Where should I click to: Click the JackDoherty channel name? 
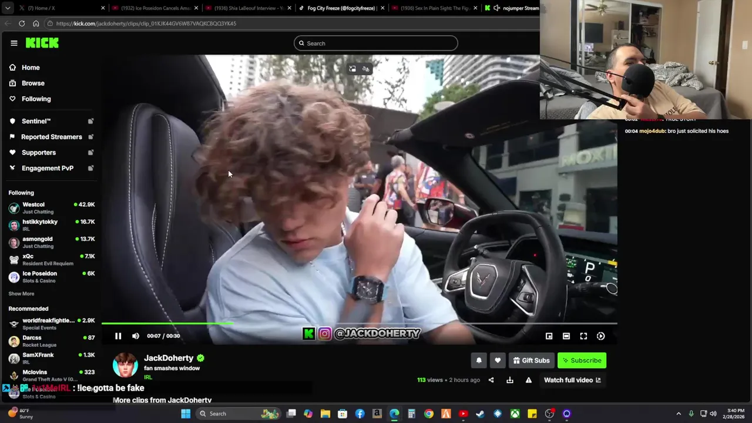click(x=169, y=358)
